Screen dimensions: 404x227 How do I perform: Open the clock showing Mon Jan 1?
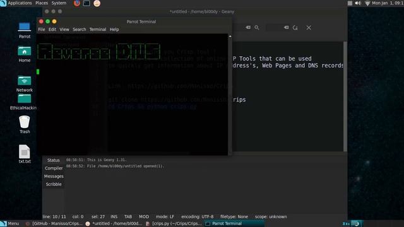[x=388, y=3]
